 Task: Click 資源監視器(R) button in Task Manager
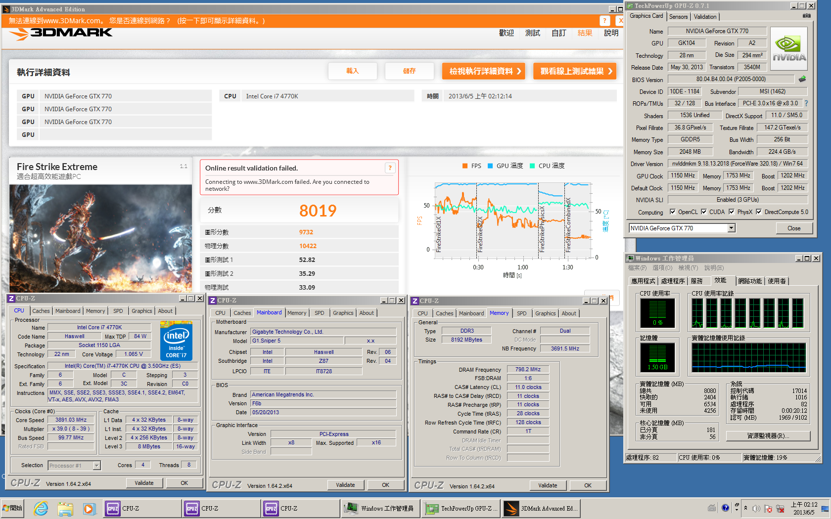pos(768,436)
